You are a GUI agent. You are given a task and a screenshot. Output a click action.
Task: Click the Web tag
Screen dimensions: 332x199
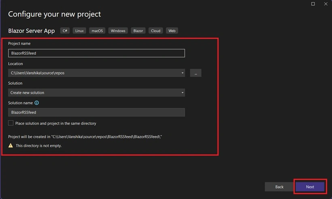(172, 31)
